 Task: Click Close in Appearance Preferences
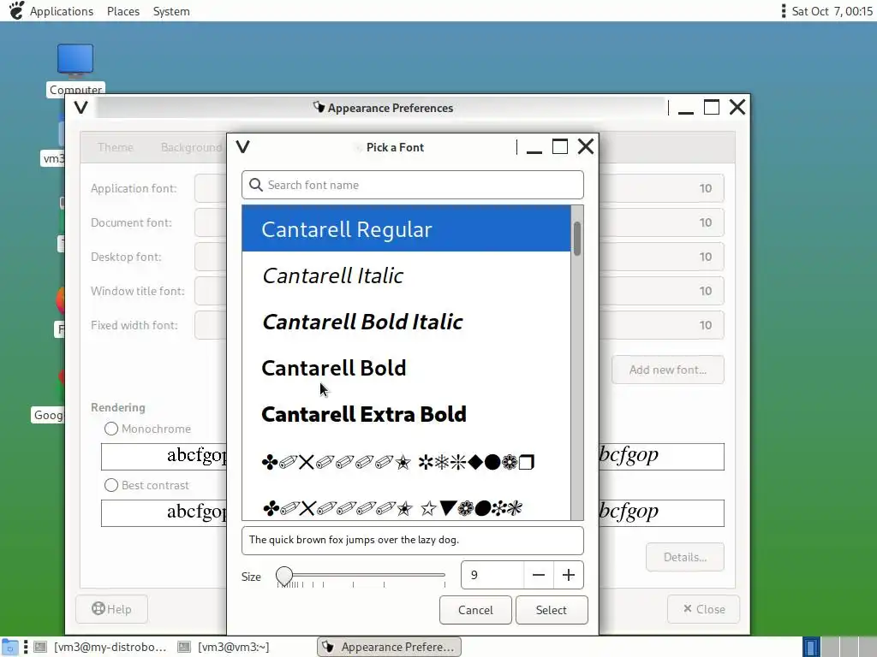click(704, 609)
